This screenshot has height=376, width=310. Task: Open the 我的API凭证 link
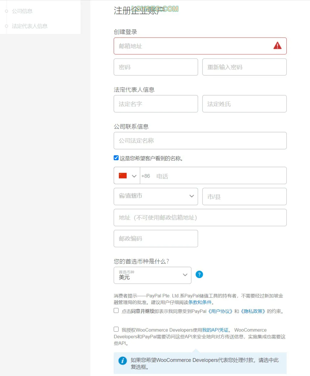pyautogui.click(x=215, y=330)
